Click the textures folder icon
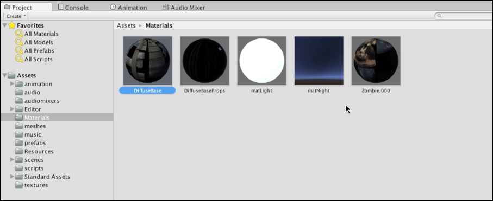The height and width of the screenshot is (201, 493). (x=19, y=185)
